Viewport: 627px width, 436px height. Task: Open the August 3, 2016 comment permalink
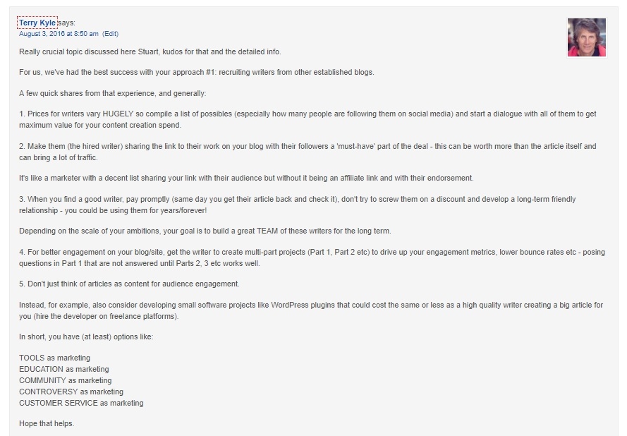point(59,34)
